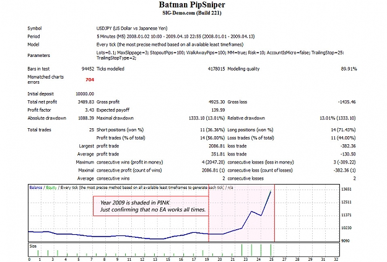The image size is (387, 262).
Task: Select the consecutive losses value '3 (-309.22)'
Action: 344,162
